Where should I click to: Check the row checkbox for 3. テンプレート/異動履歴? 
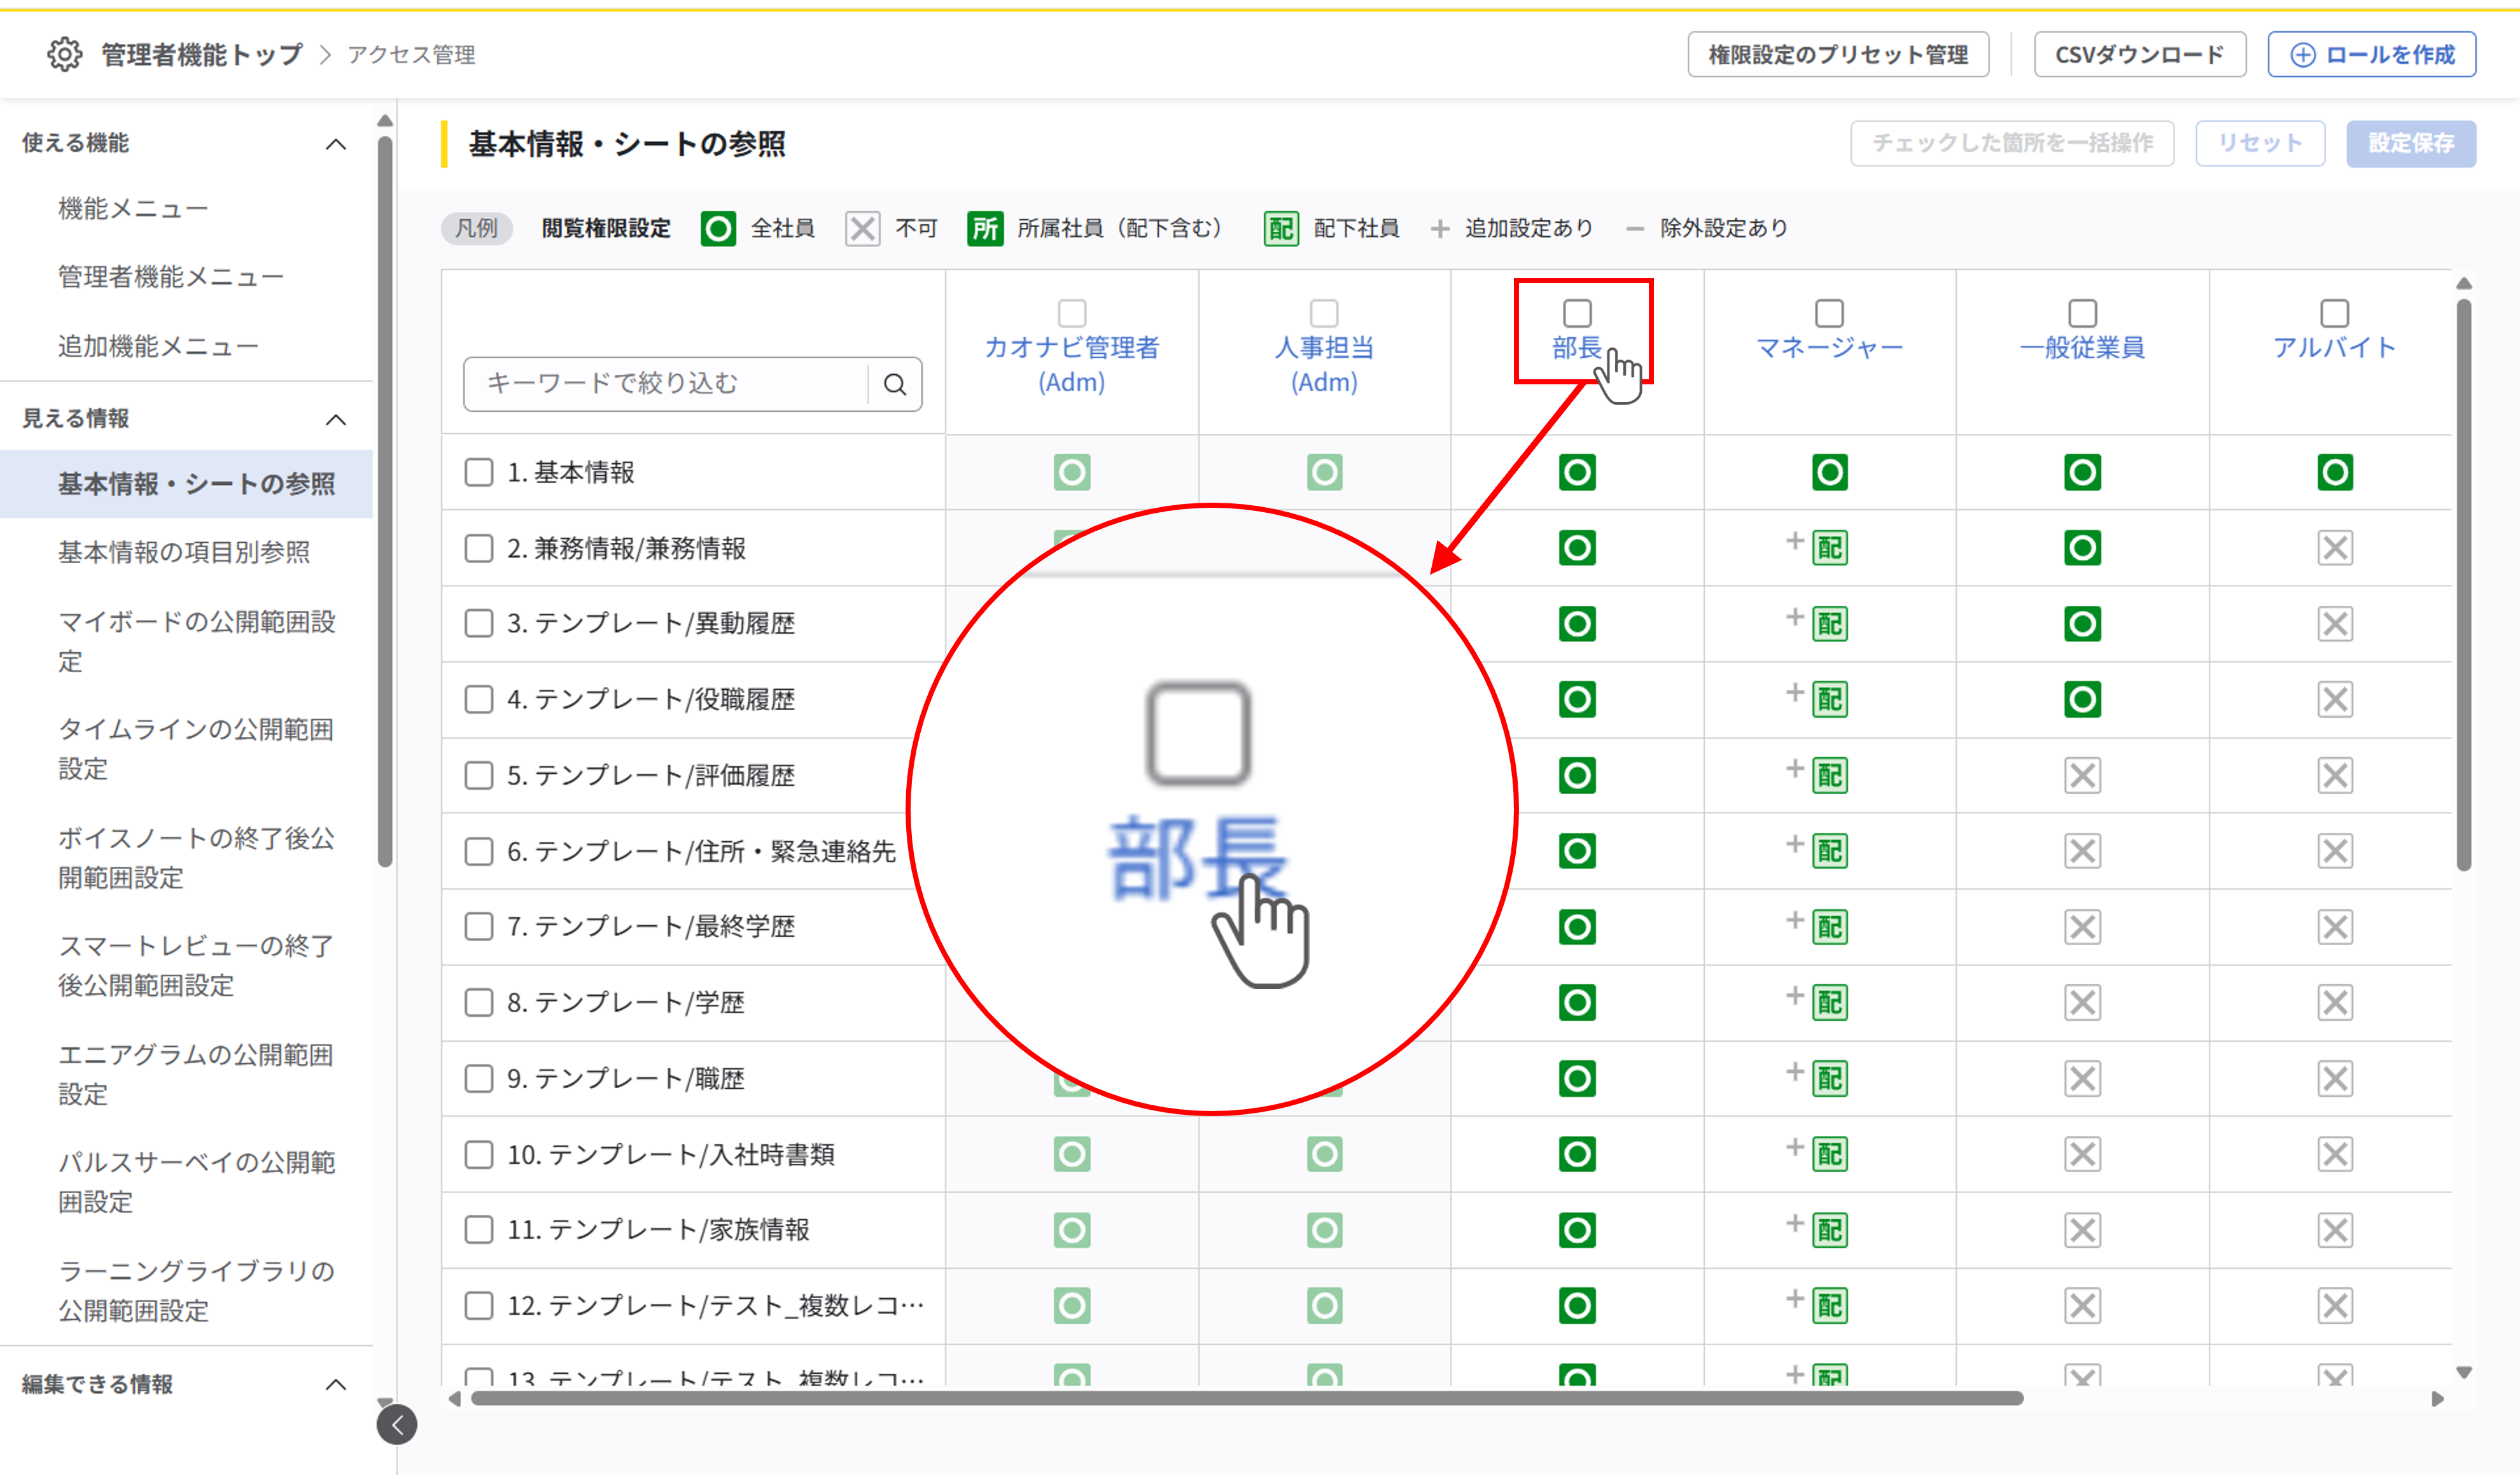tap(479, 624)
